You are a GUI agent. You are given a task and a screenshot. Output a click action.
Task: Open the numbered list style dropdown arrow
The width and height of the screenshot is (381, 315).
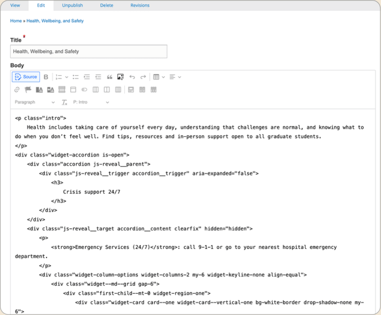pyautogui.click(x=66, y=77)
